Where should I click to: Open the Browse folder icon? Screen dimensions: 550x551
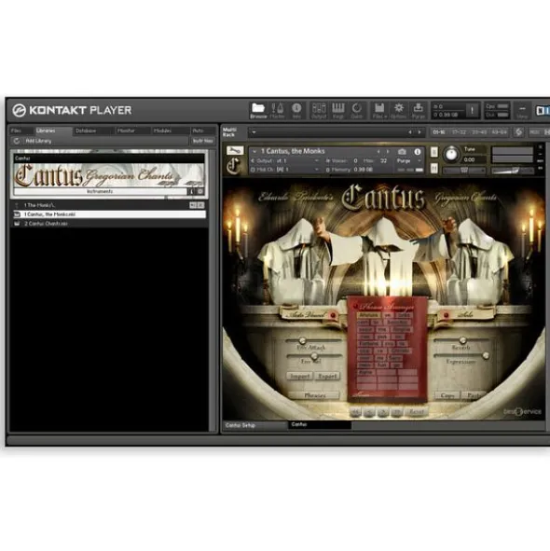pos(258,110)
